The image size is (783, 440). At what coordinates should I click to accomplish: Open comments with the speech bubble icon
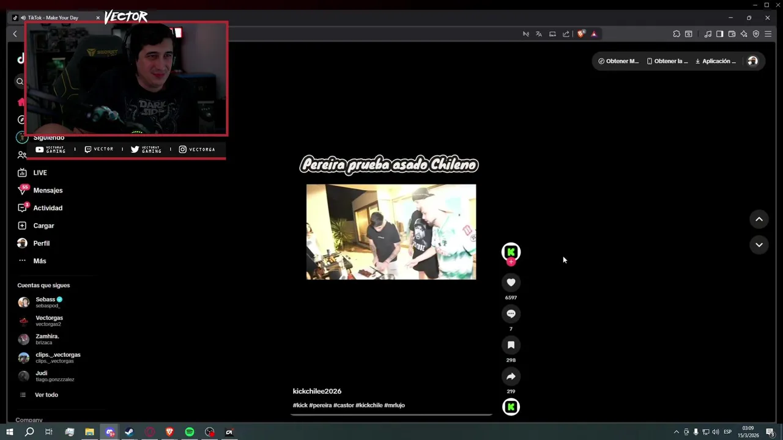(x=511, y=313)
